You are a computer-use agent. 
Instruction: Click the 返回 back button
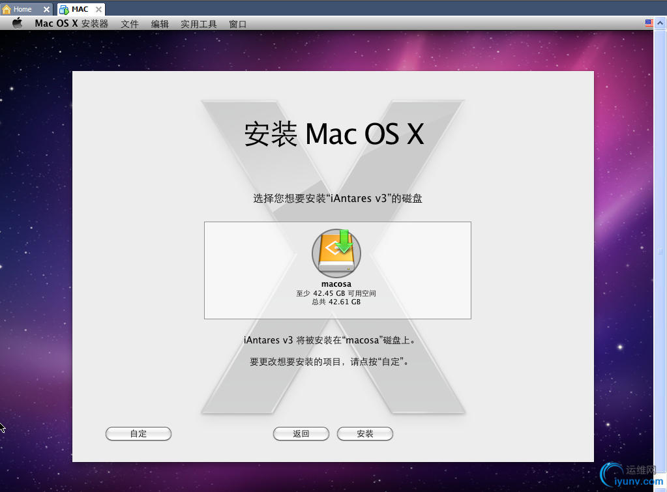coord(301,434)
